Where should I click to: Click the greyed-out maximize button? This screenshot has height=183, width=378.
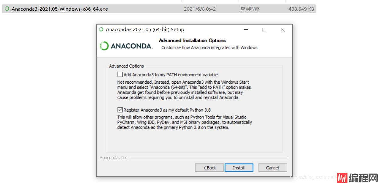point(264,30)
